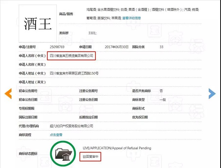Viewport: 221px width, 168px height.
Task: Select status text 驳回复审中
Action: pos(90,156)
